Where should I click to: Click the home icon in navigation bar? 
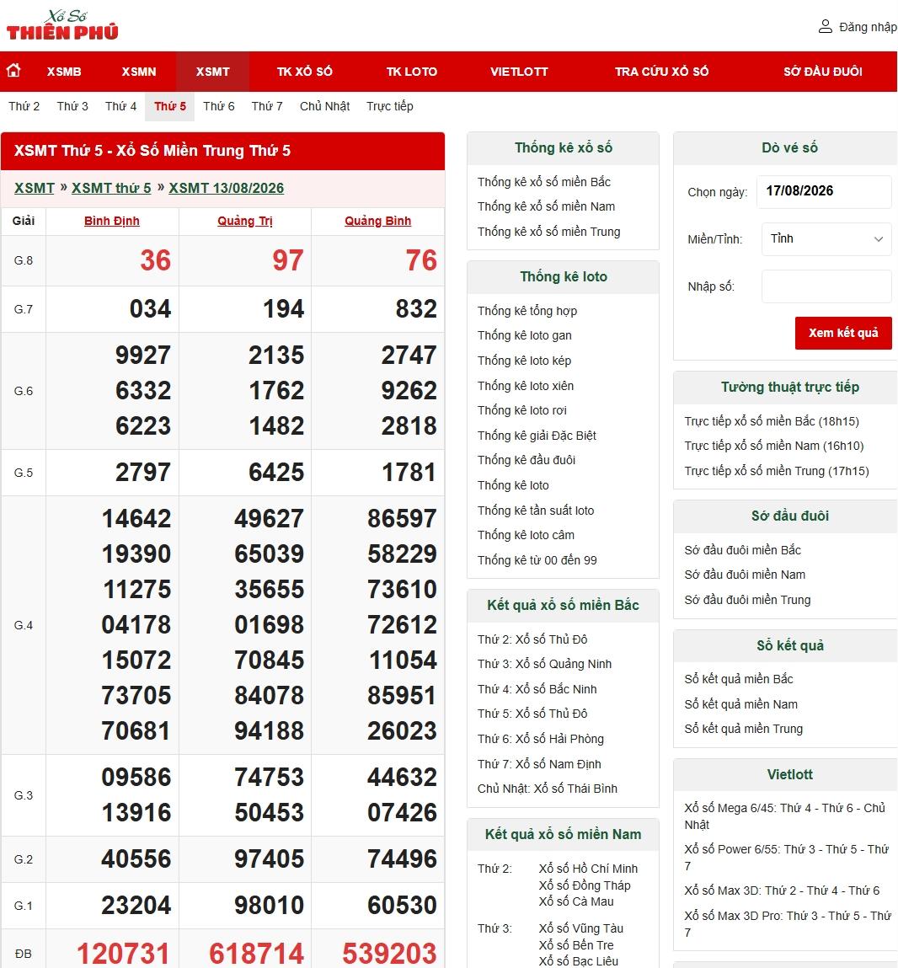coord(13,71)
